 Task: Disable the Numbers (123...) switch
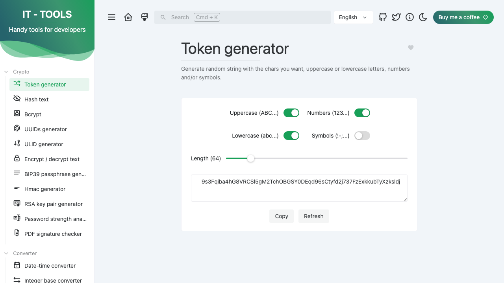point(362,113)
